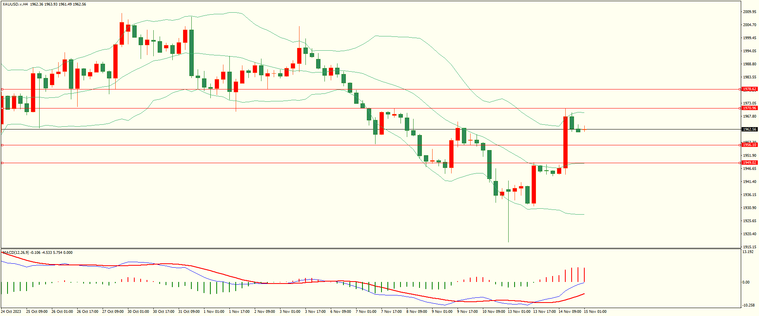
Task: Click the 10 Nov 09:00 time label
Action: [494, 312]
